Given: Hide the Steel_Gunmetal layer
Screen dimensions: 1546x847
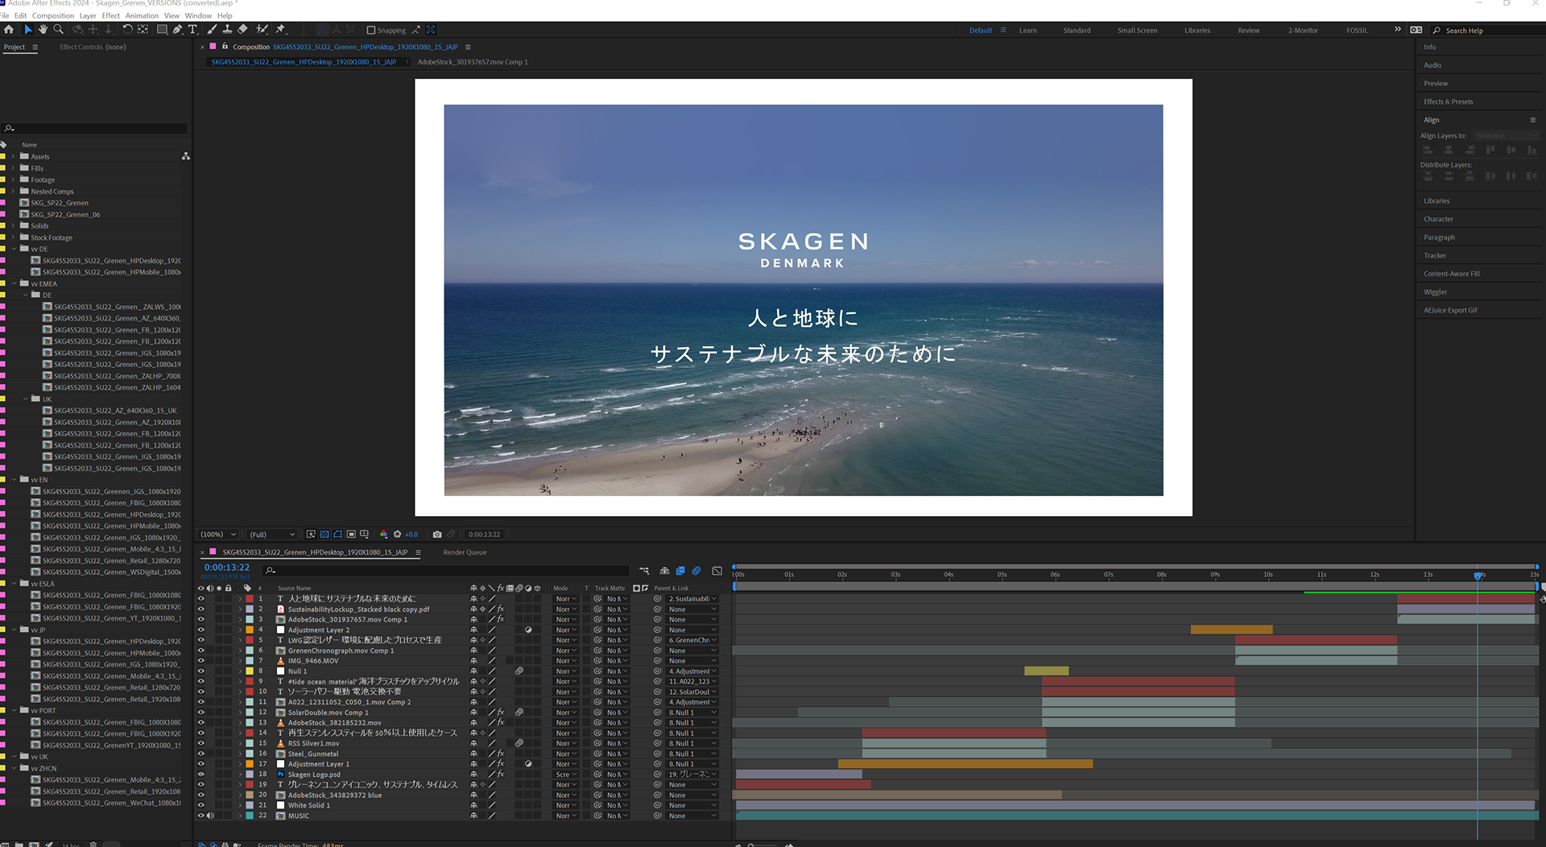Looking at the screenshot, I should (201, 754).
